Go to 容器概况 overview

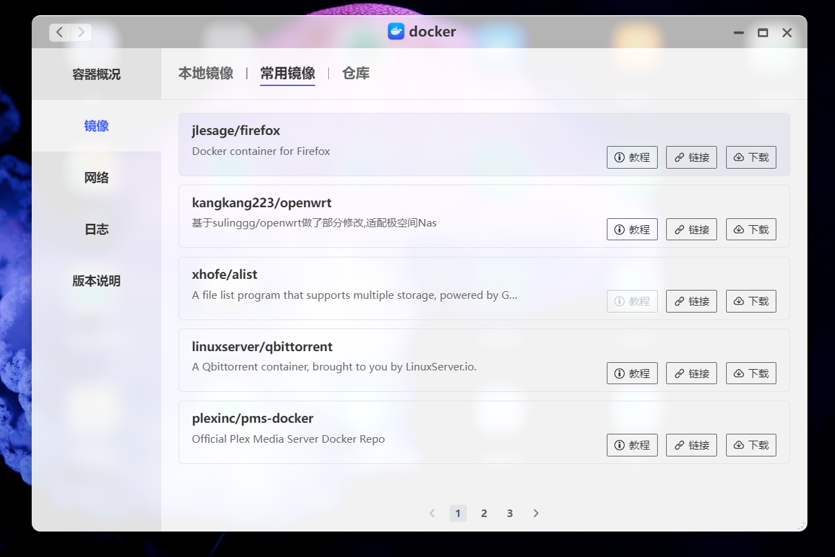[x=96, y=74]
